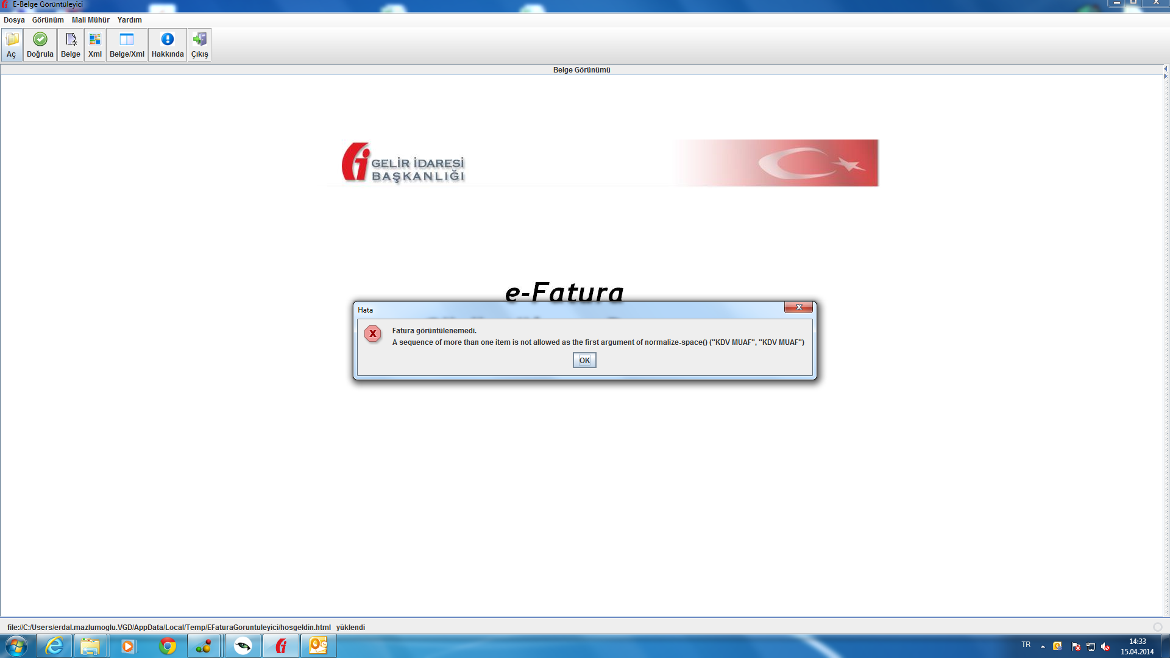This screenshot has height=658, width=1170.
Task: Open the Yardım menu
Action: [x=129, y=20]
